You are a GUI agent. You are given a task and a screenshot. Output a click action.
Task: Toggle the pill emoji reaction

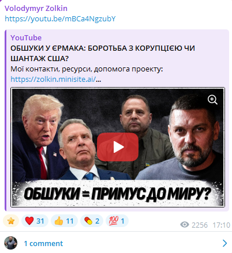coord(92,221)
